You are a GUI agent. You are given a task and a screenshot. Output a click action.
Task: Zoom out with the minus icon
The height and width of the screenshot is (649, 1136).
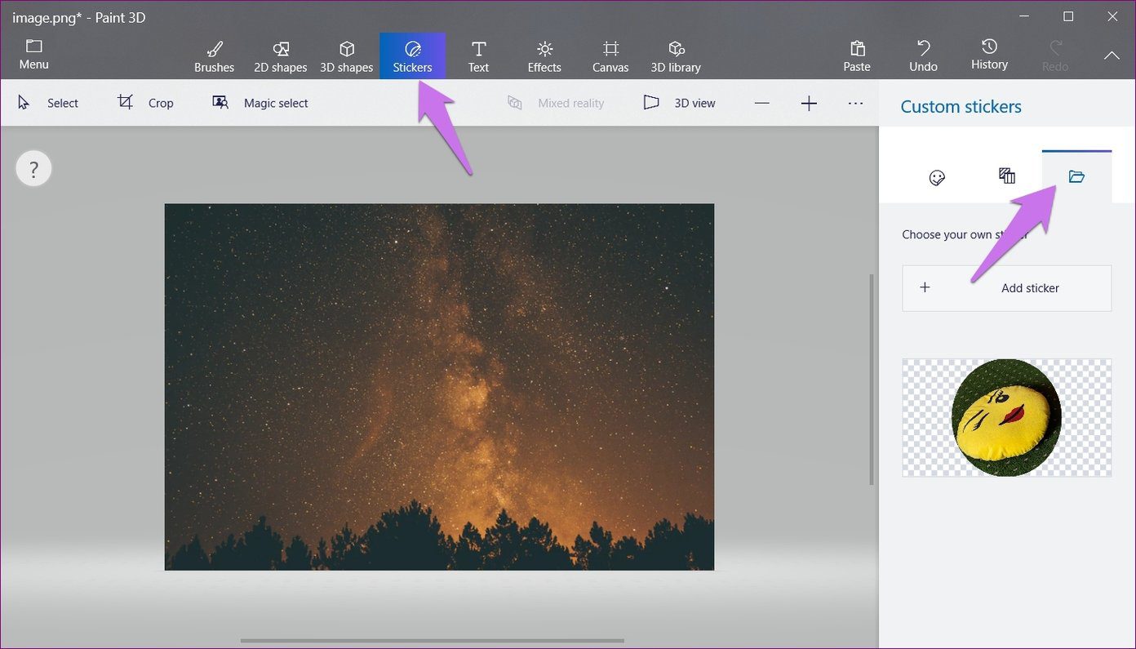click(x=761, y=103)
